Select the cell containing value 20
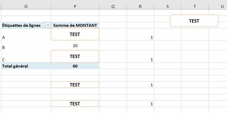227x113 pixels. click(x=75, y=46)
